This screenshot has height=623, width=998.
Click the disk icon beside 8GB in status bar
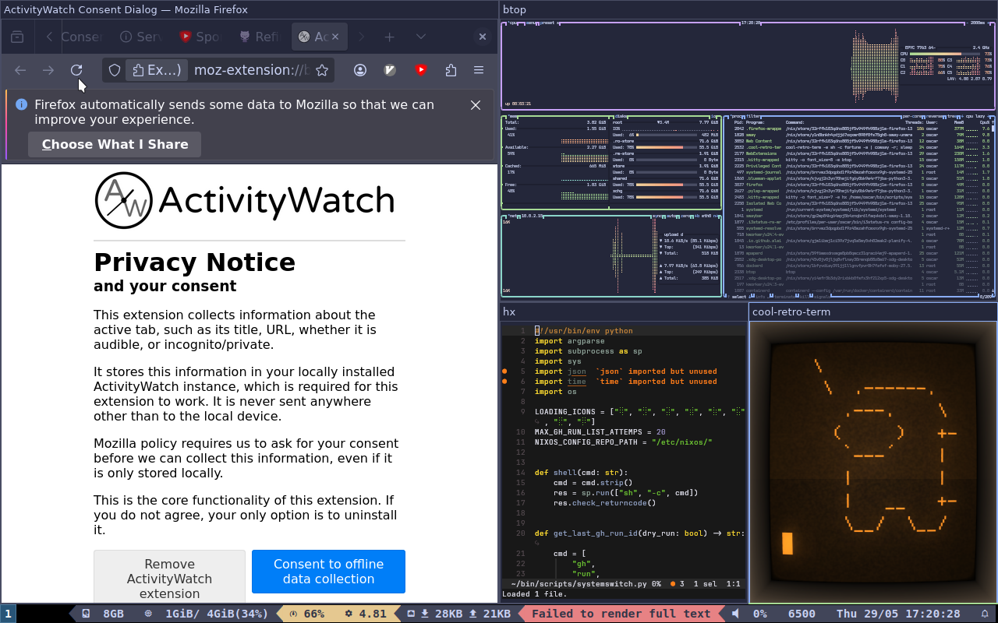tap(86, 614)
